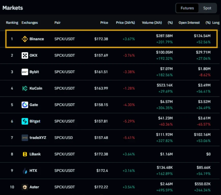Viewport: 221px width, 195px height.
Task: Click the $85.66K open interest value
Action: (x=203, y=168)
